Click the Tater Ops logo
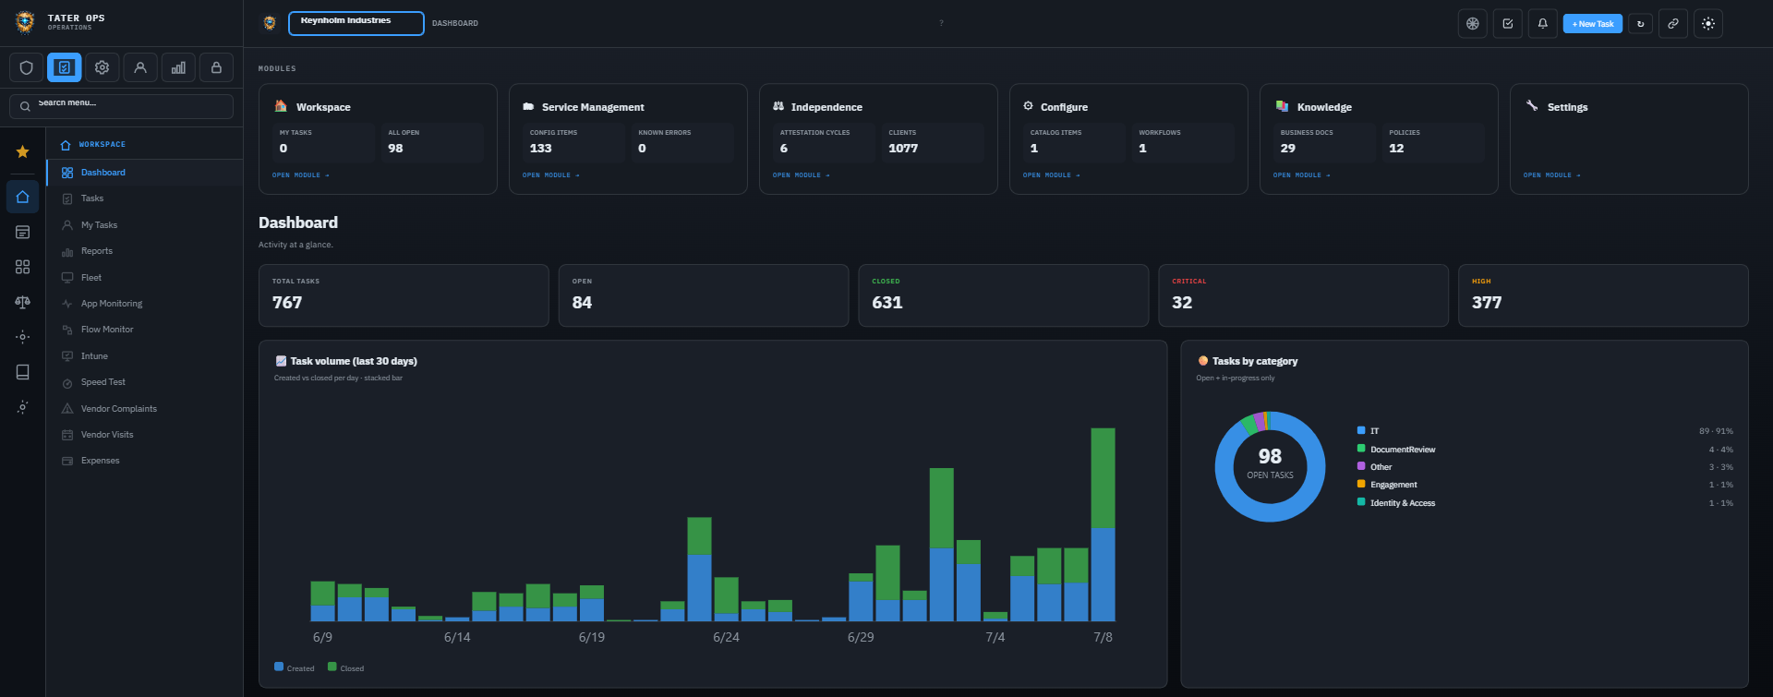This screenshot has width=1773, height=697. (25, 21)
